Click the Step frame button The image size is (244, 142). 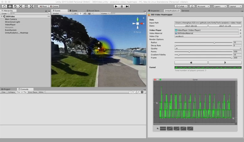pyautogui.click(x=127, y=7)
